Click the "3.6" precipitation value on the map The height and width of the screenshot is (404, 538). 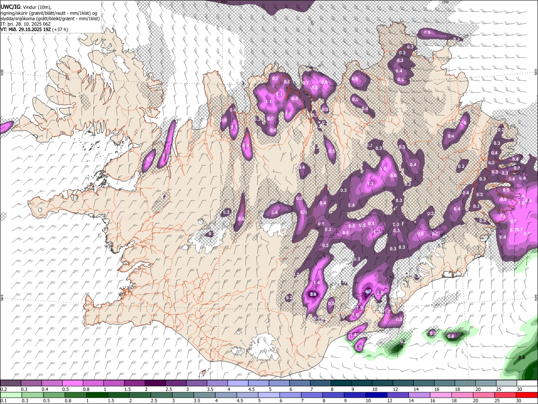coord(313,295)
